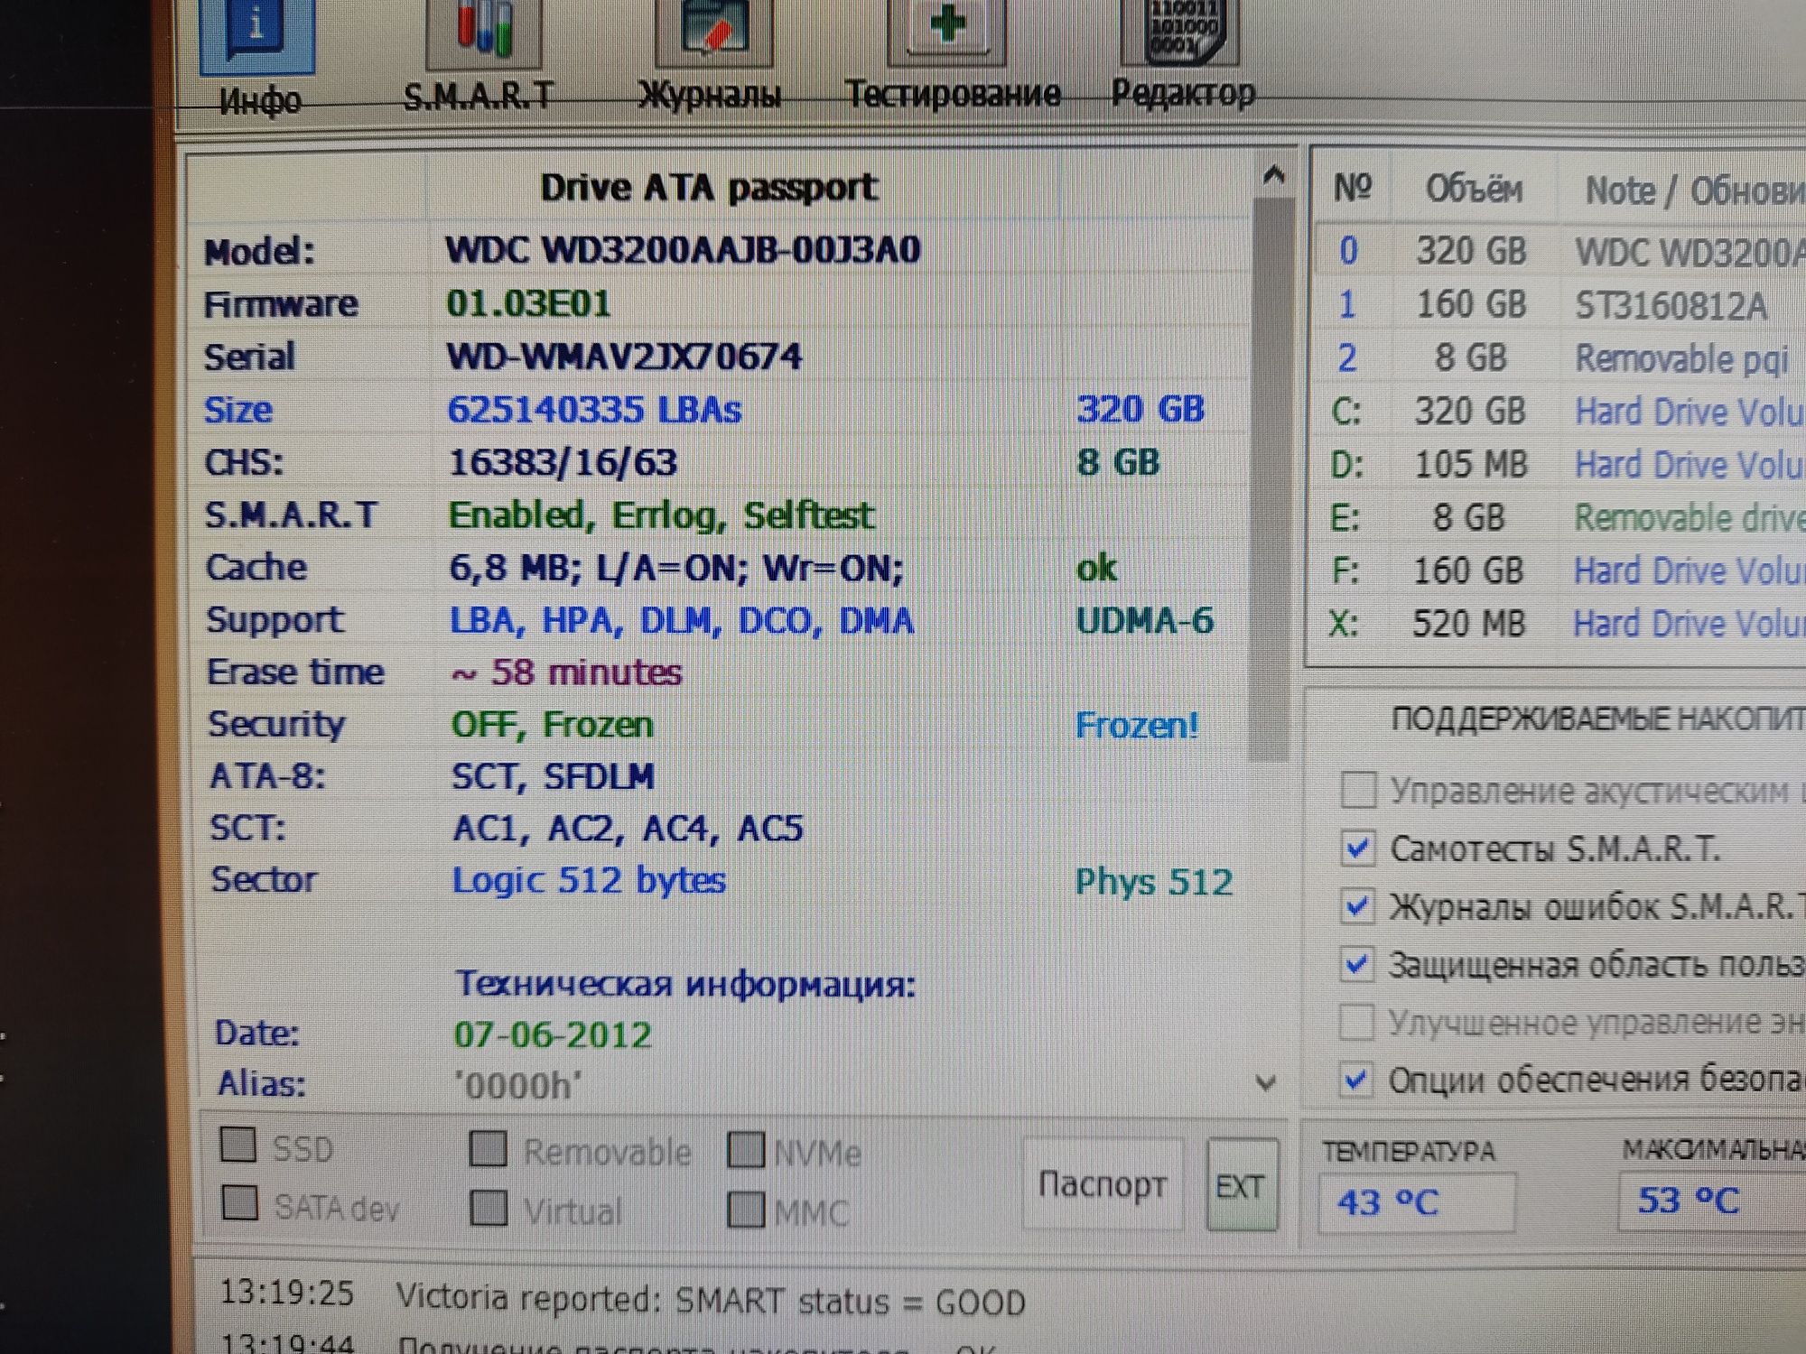Screen dimensions: 1806x1354
Task: Toggle the Virtual checkbox
Action: click(x=489, y=1207)
